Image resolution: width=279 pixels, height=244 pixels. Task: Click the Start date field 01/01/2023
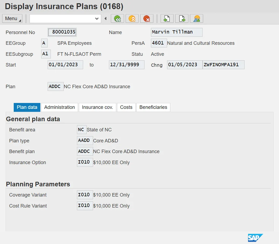click(x=65, y=65)
